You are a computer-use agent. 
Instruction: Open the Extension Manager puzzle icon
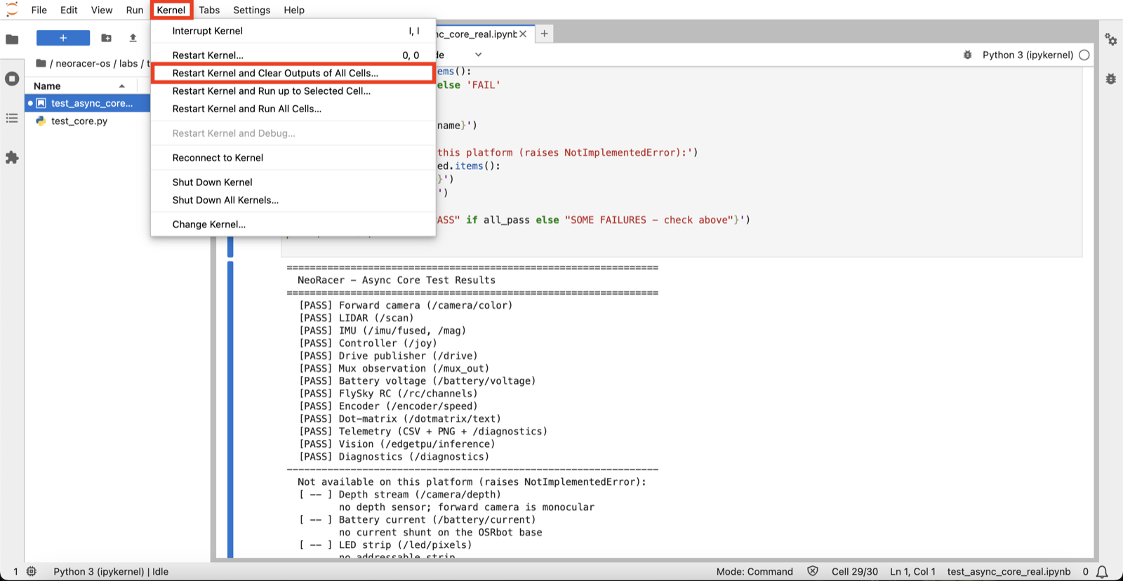point(12,157)
